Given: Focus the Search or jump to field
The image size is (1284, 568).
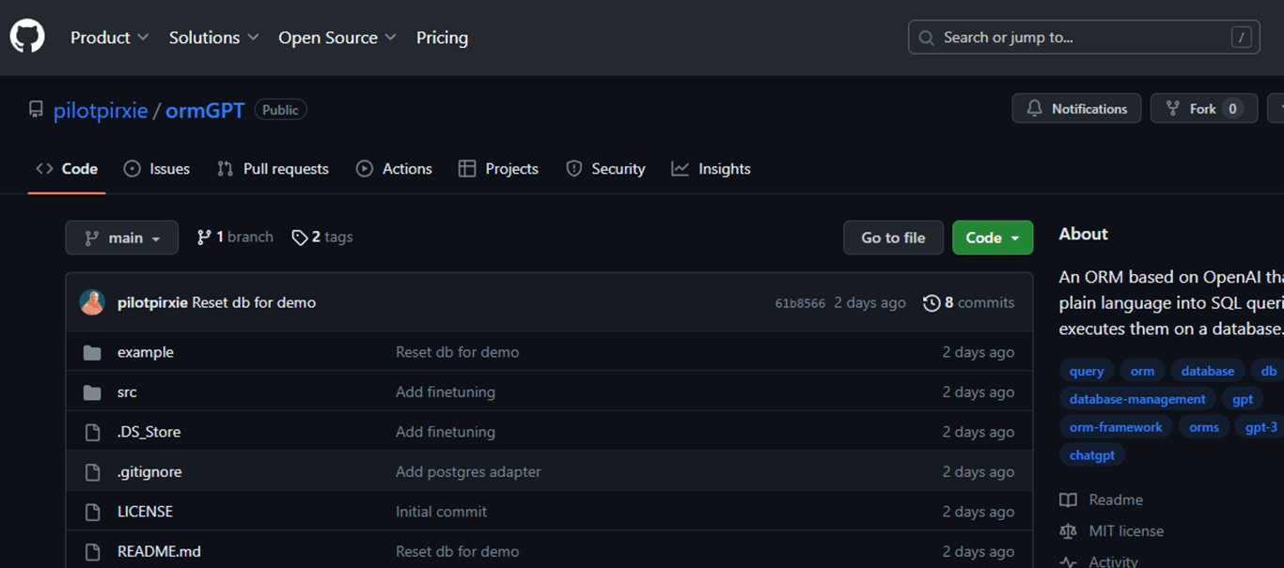Looking at the screenshot, I should pyautogui.click(x=1084, y=38).
